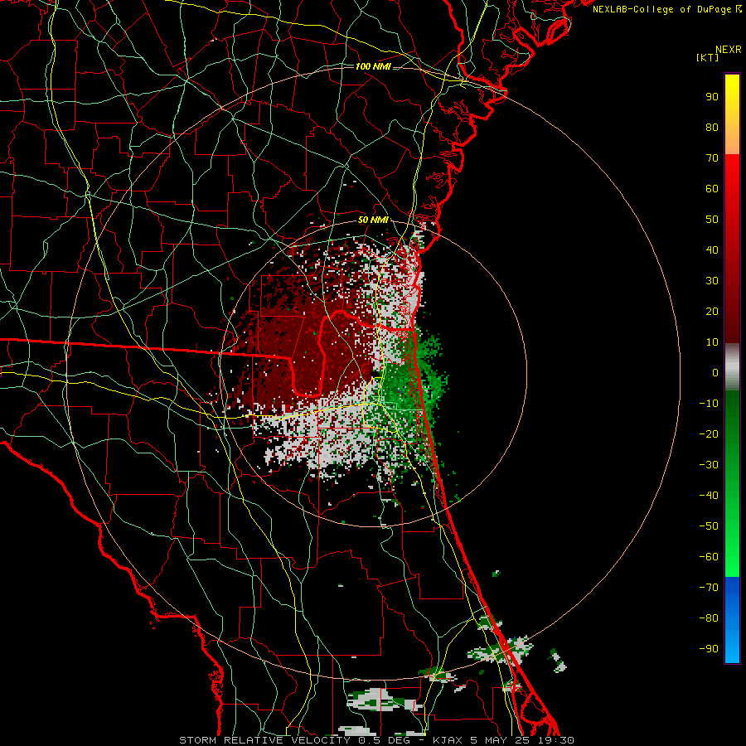Click the blue bottom segment of the color bar
The height and width of the screenshot is (746, 746).
coord(732,620)
